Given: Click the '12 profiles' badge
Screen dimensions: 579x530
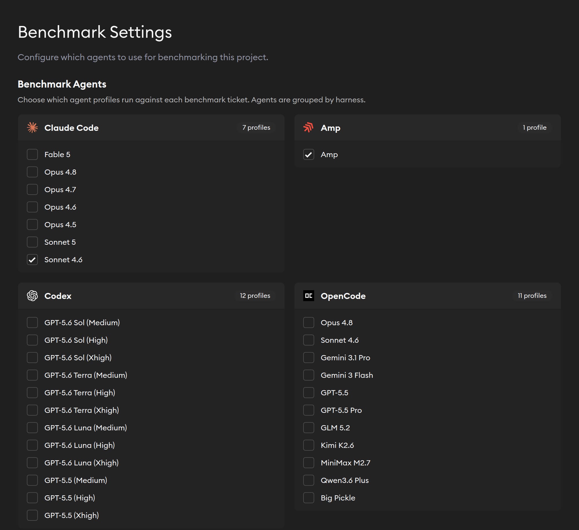Looking at the screenshot, I should point(255,296).
